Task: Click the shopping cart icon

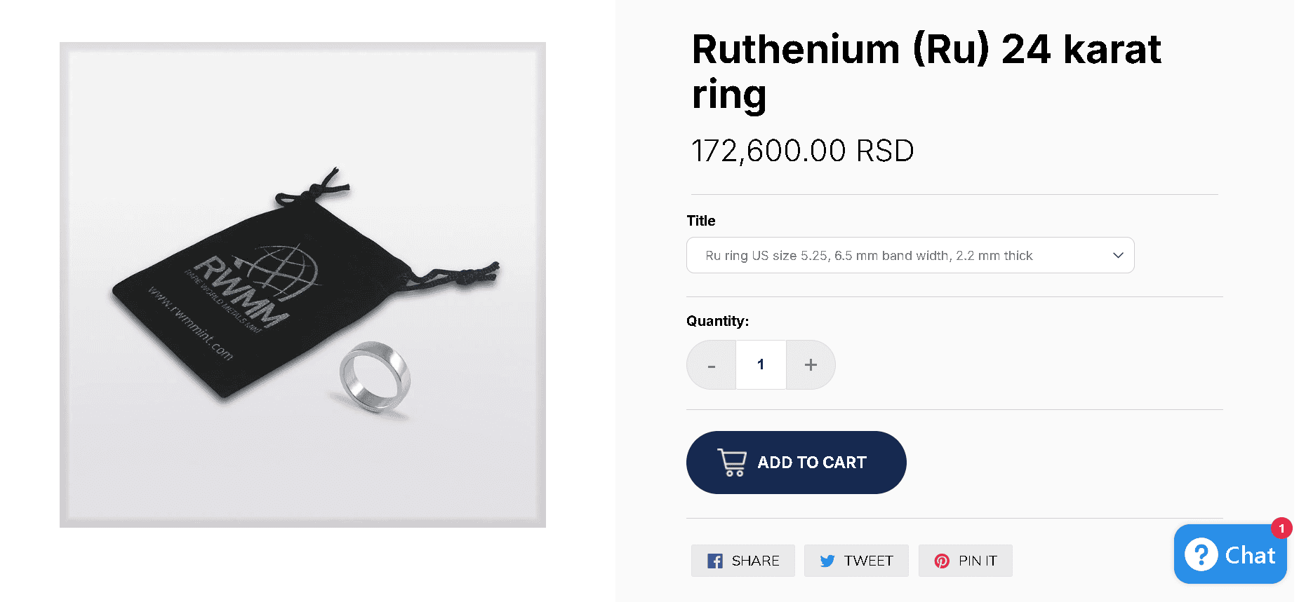Action: point(732,463)
